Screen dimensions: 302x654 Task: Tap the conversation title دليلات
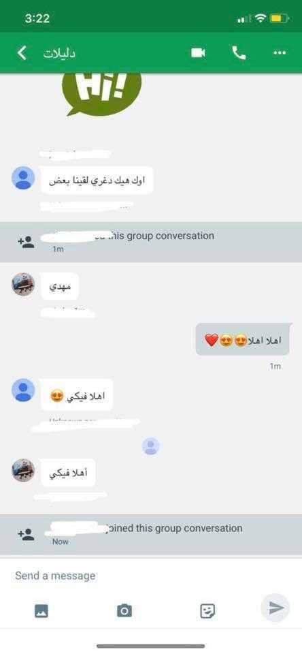[59, 53]
